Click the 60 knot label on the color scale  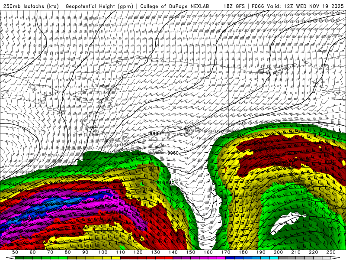coord(32,252)
